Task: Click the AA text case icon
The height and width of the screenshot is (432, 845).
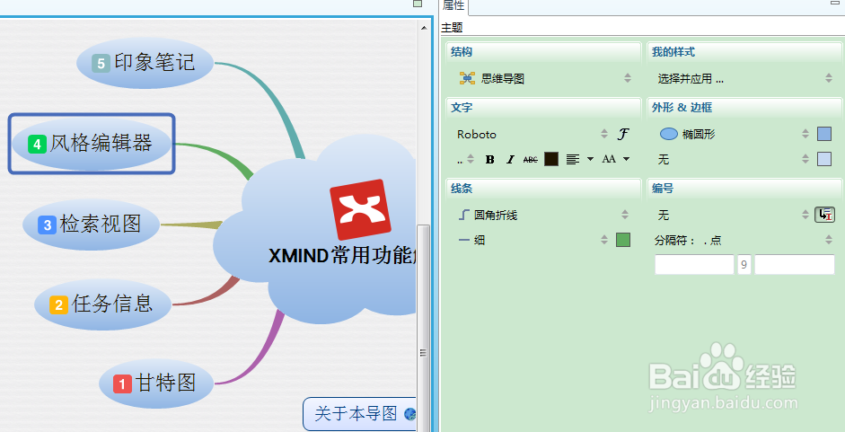Action: (x=609, y=159)
